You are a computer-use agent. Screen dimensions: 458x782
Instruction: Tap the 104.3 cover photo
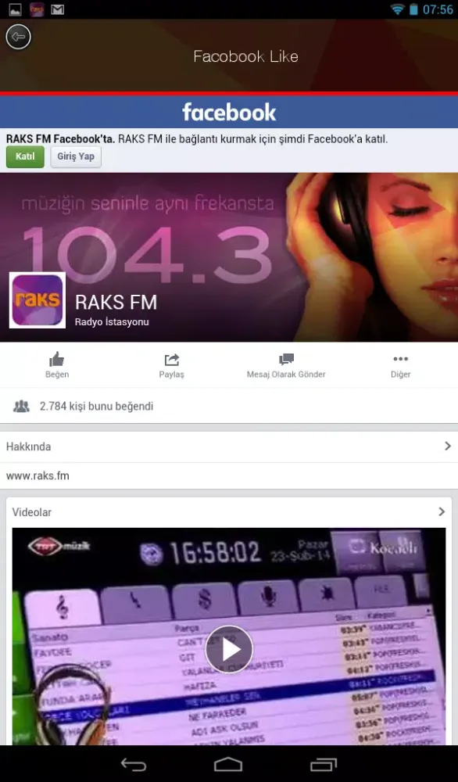click(x=229, y=256)
